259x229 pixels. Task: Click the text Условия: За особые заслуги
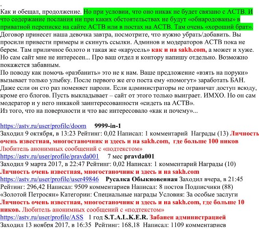click(198, 194)
